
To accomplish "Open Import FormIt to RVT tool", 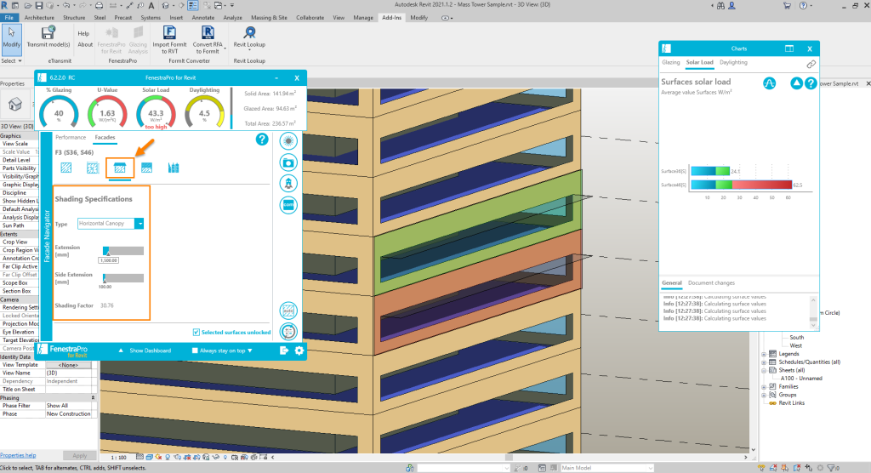I will point(169,39).
